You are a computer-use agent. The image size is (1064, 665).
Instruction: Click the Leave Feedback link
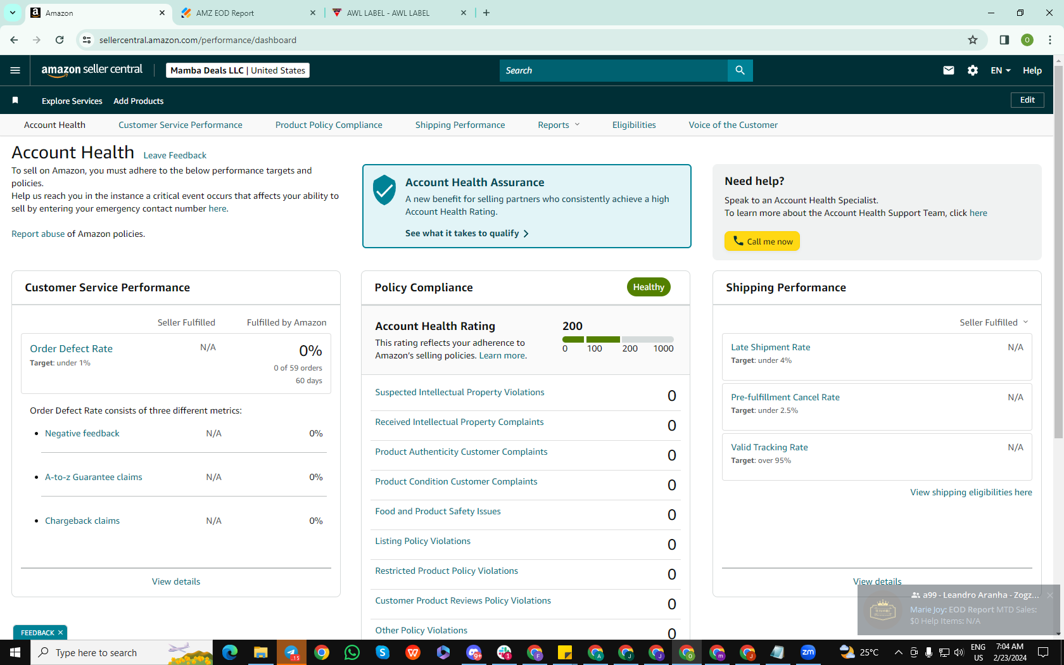pyautogui.click(x=175, y=155)
